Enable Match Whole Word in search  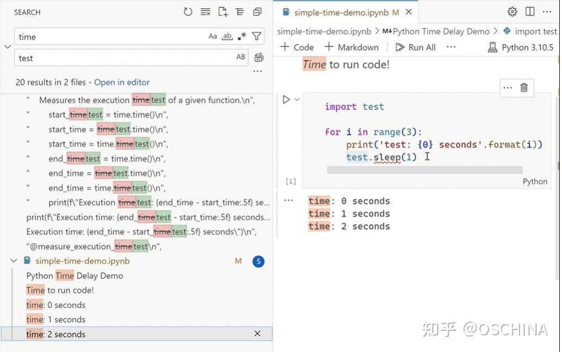tap(227, 36)
